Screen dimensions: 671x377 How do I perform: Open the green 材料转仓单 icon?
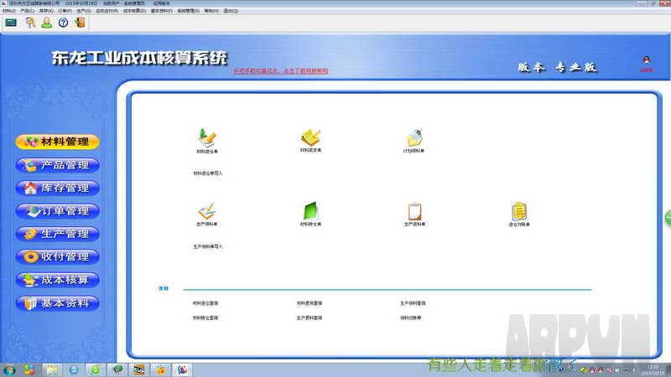click(311, 211)
